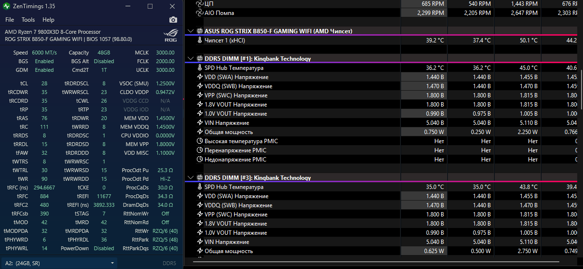
Task: Click the status icon for Высокая температура PMIC
Action: (x=200, y=141)
